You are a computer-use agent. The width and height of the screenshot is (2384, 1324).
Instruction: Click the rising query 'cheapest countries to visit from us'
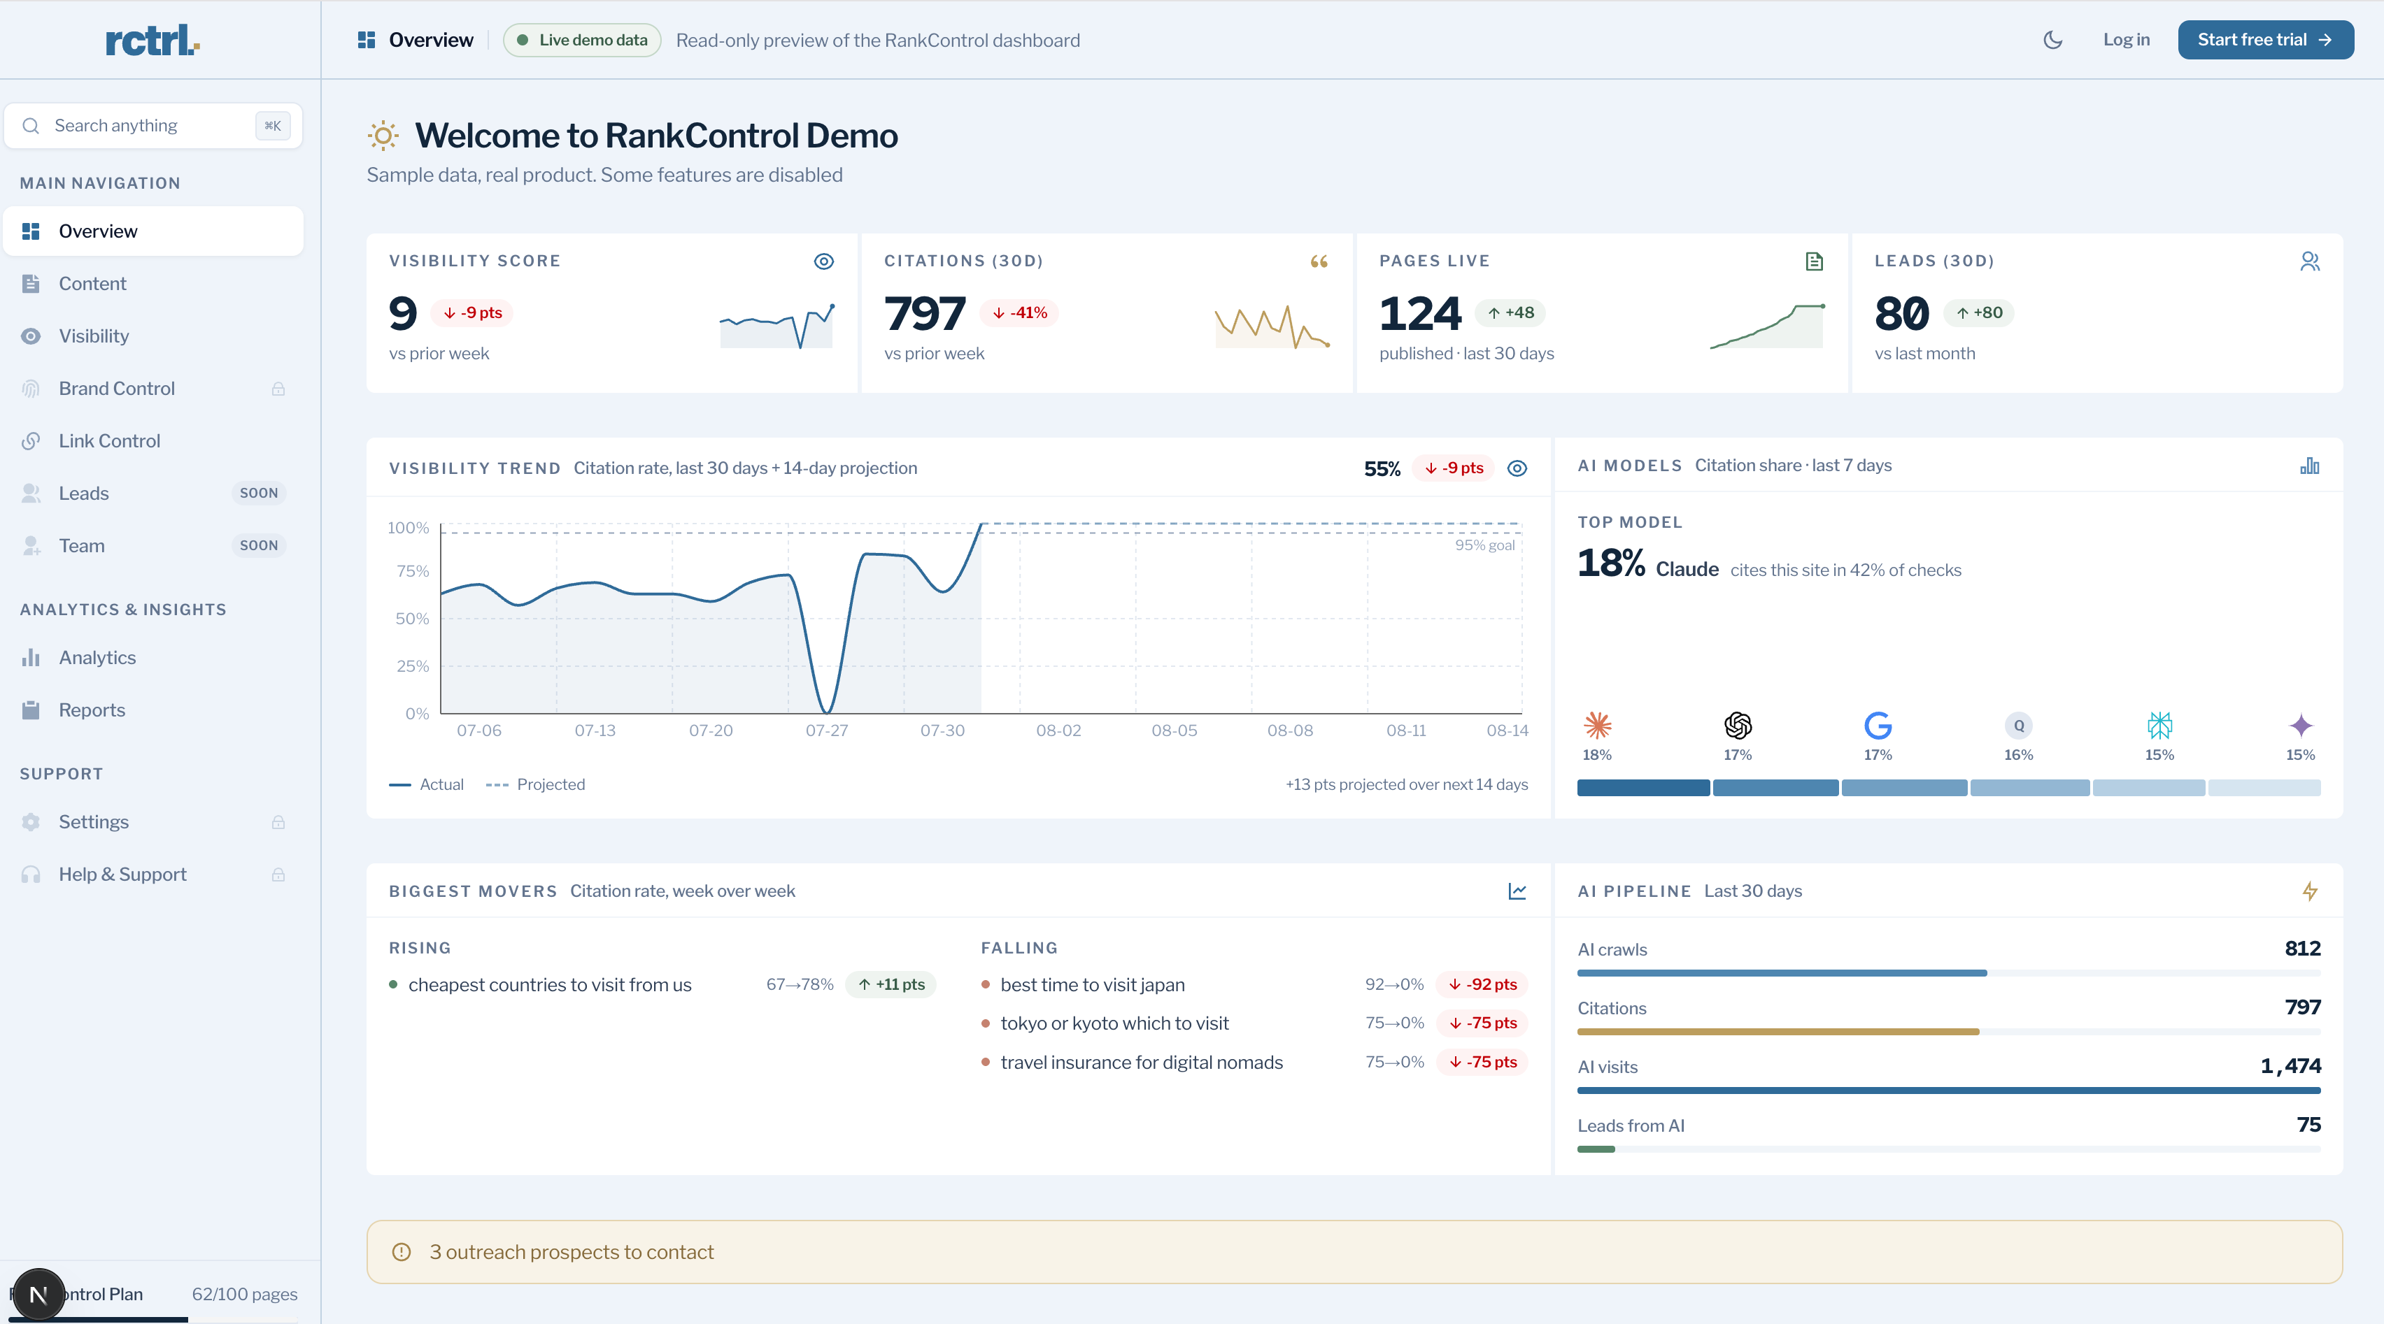tap(550, 985)
